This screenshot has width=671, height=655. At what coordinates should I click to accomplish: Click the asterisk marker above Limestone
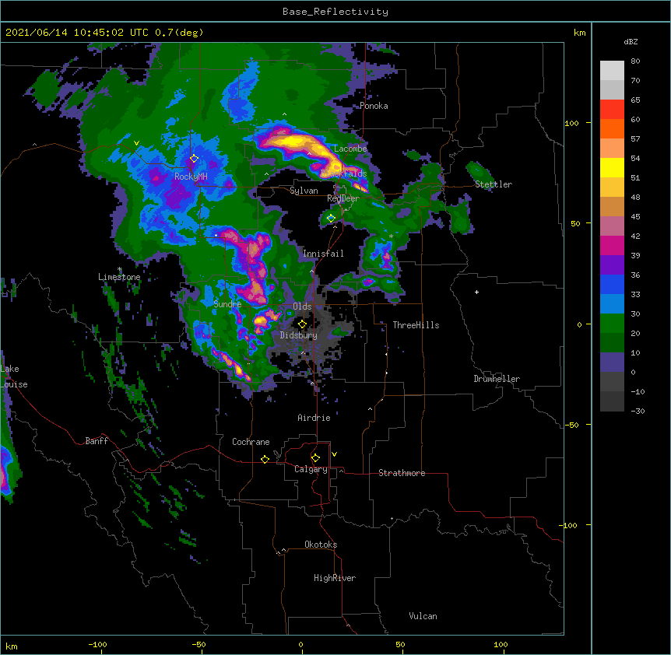(x=119, y=269)
